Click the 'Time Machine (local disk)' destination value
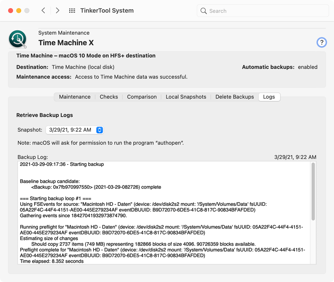The width and height of the screenshot is (334, 282). (83, 67)
